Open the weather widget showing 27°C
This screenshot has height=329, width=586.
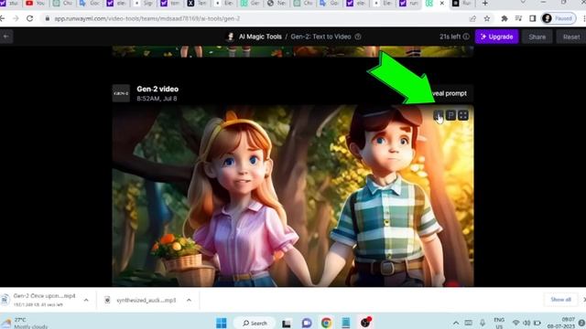point(25,323)
